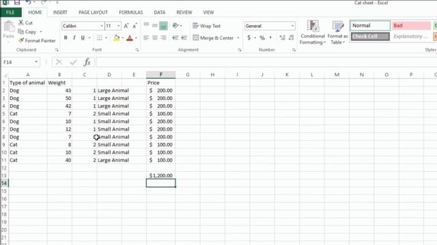Expand the Merge & Center dropdown arrow

[x=238, y=38]
